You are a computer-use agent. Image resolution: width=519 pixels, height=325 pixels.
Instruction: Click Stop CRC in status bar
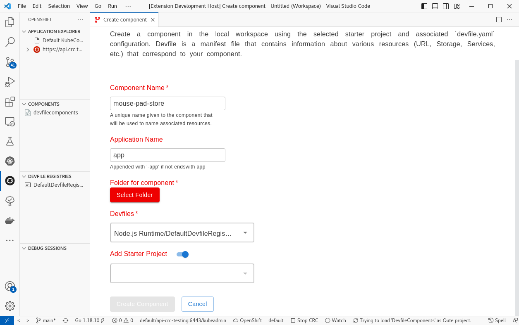pos(304,320)
